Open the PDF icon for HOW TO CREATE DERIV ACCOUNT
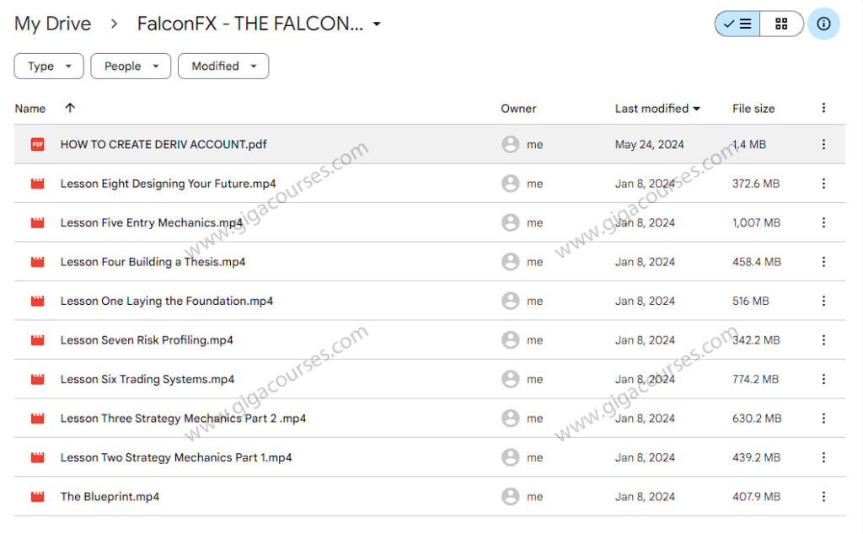The height and width of the screenshot is (534, 863). click(37, 144)
